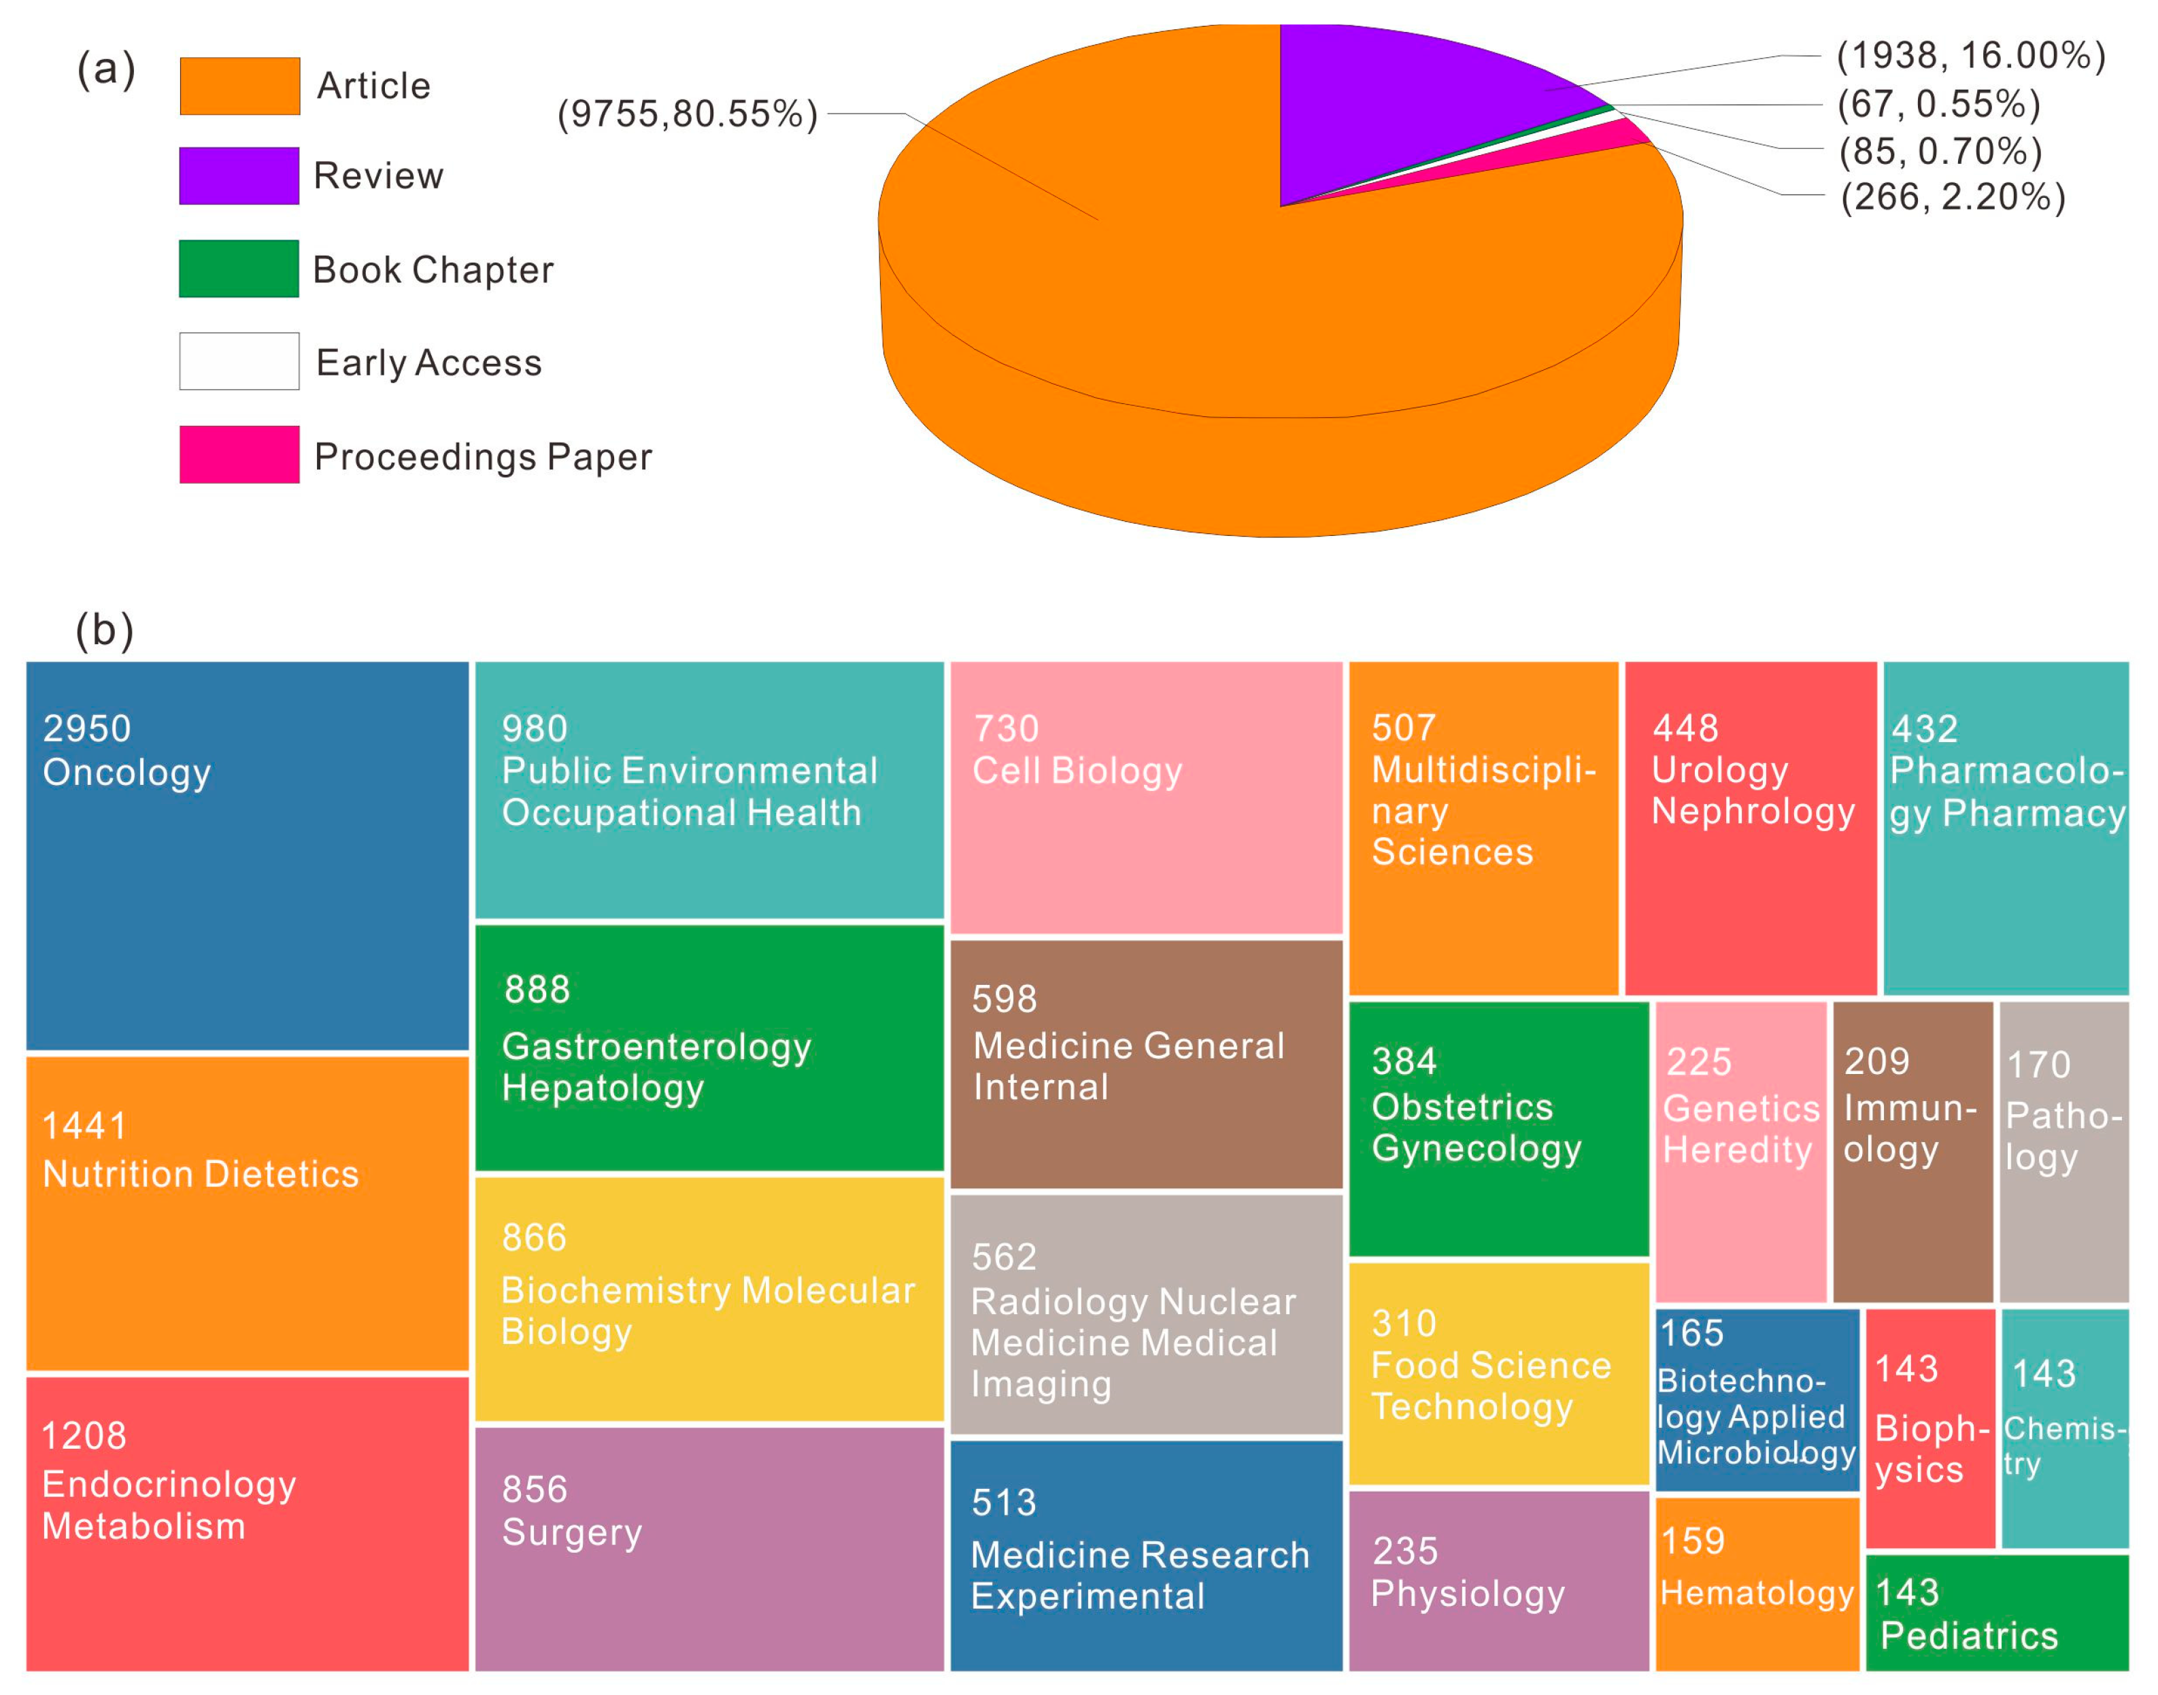Click the orange Article legend swatch
Viewport: 2158px width, 1695px height.
(x=239, y=86)
